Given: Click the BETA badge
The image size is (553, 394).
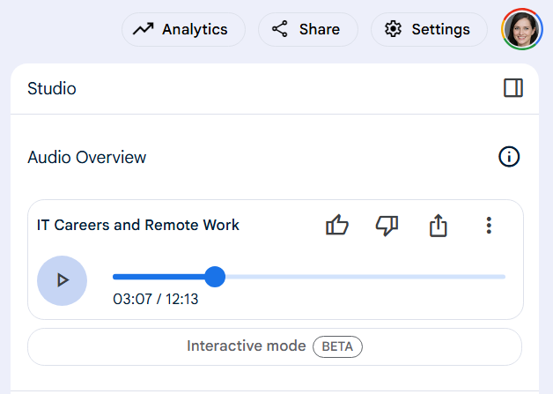Looking at the screenshot, I should (x=337, y=346).
